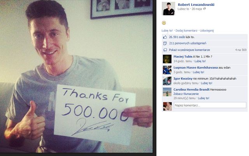Image resolution: width=249 pixels, height=156 pixels.
Task: Click the speech bubble comments icon
Action: coord(165,50)
